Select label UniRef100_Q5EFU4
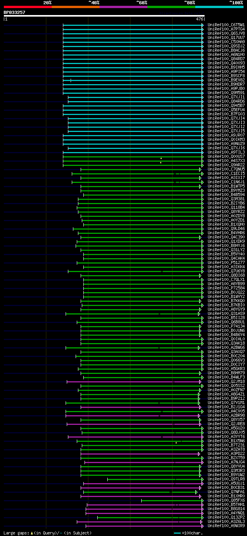 [226, 110]
